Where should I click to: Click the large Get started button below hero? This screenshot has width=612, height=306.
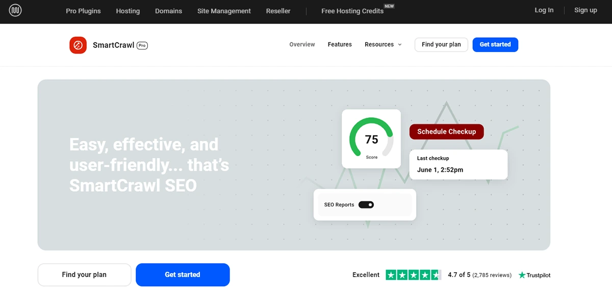[183, 275]
